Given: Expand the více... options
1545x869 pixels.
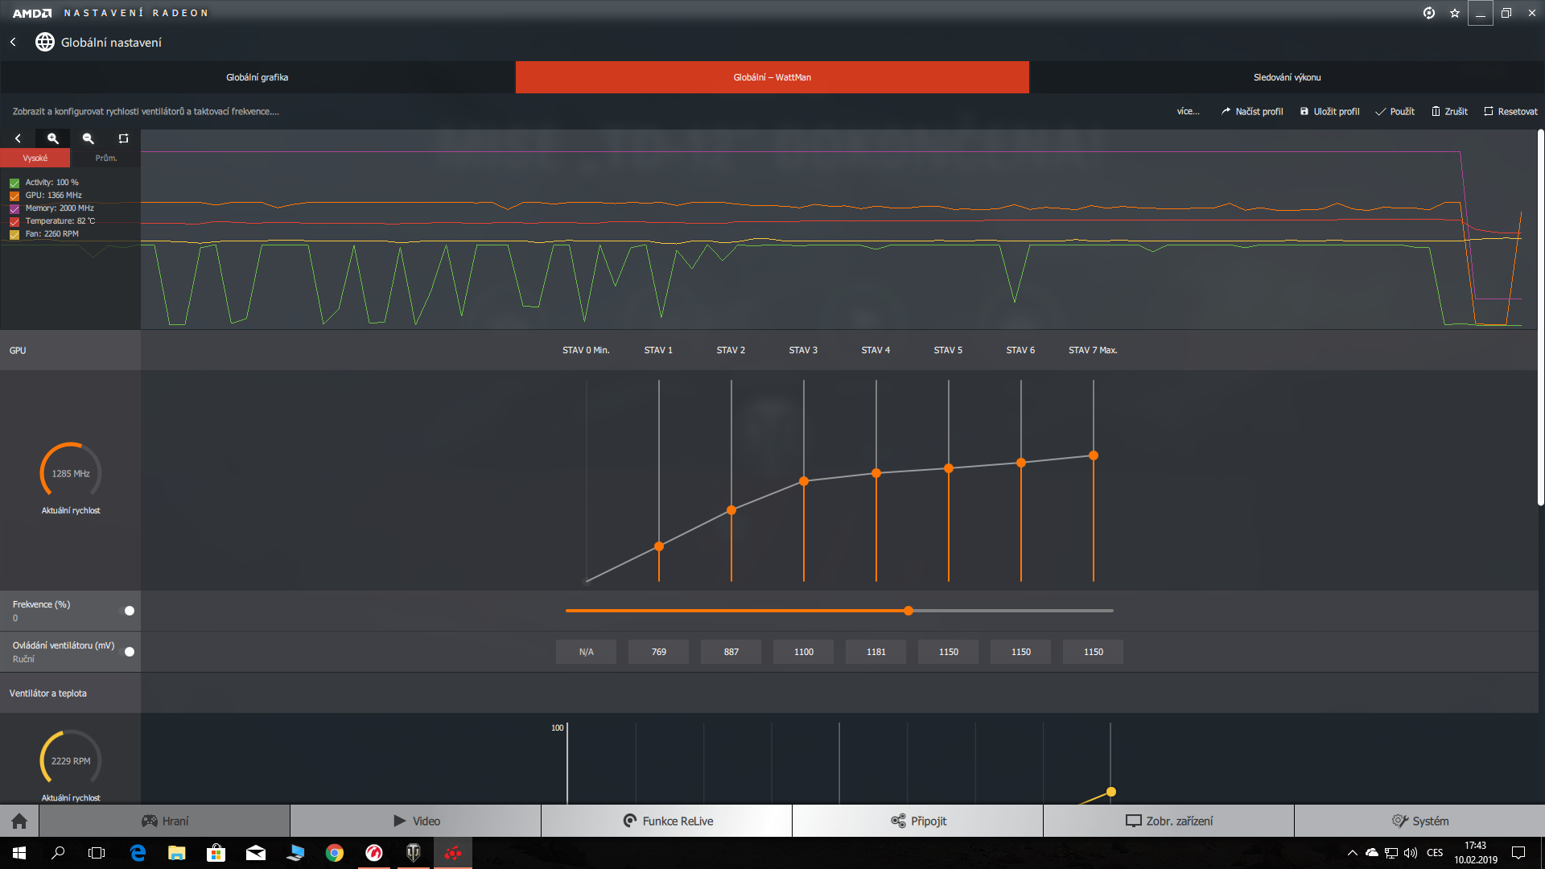Looking at the screenshot, I should 1188,111.
